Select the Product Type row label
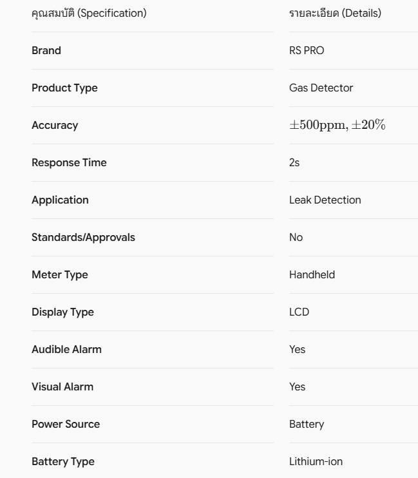The height and width of the screenshot is (478, 418). (x=64, y=88)
